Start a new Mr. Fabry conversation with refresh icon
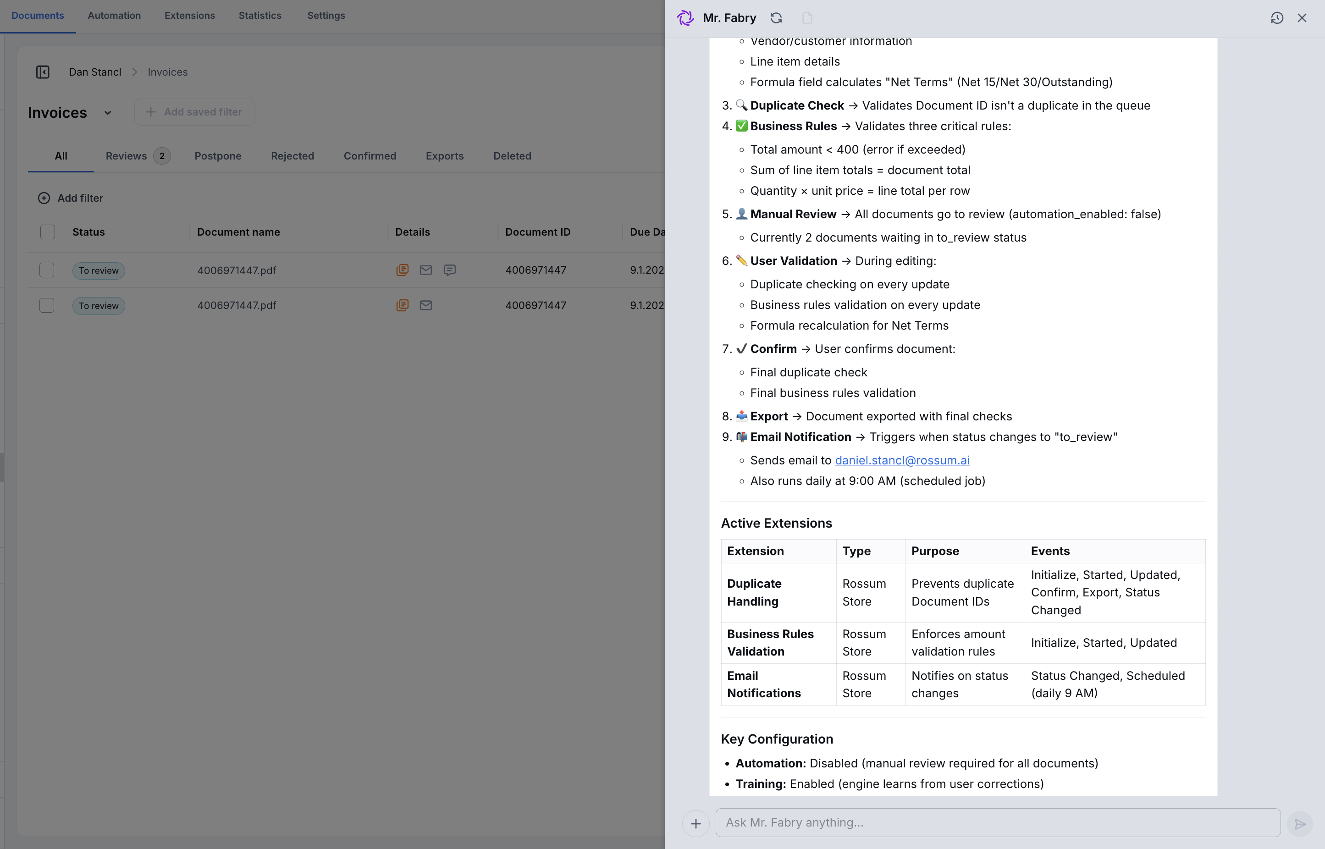This screenshot has height=849, width=1325. [x=776, y=17]
